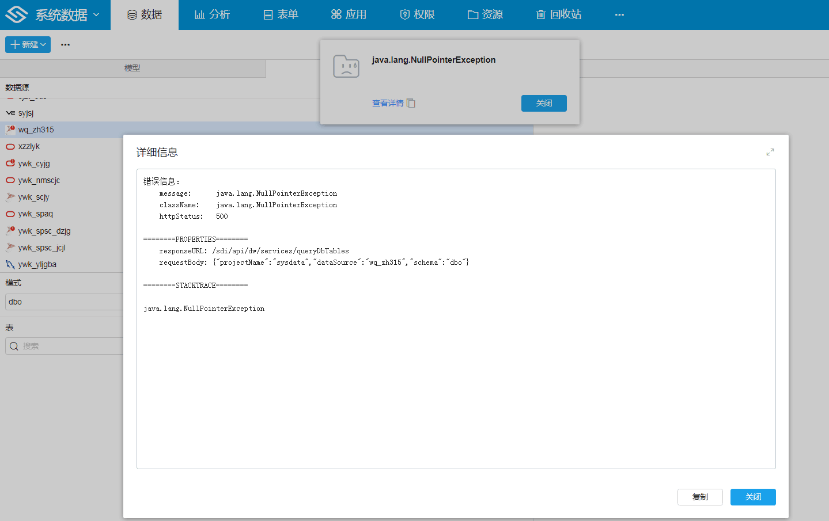Image resolution: width=829 pixels, height=521 pixels.
Task: Dismiss the NullPointerException popup with 关闭
Action: (543, 103)
